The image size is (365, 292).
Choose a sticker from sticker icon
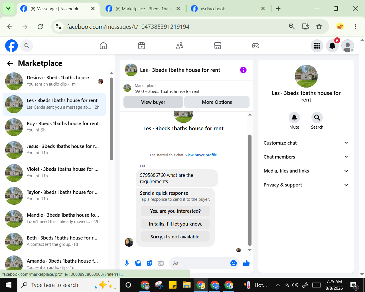[150, 263]
